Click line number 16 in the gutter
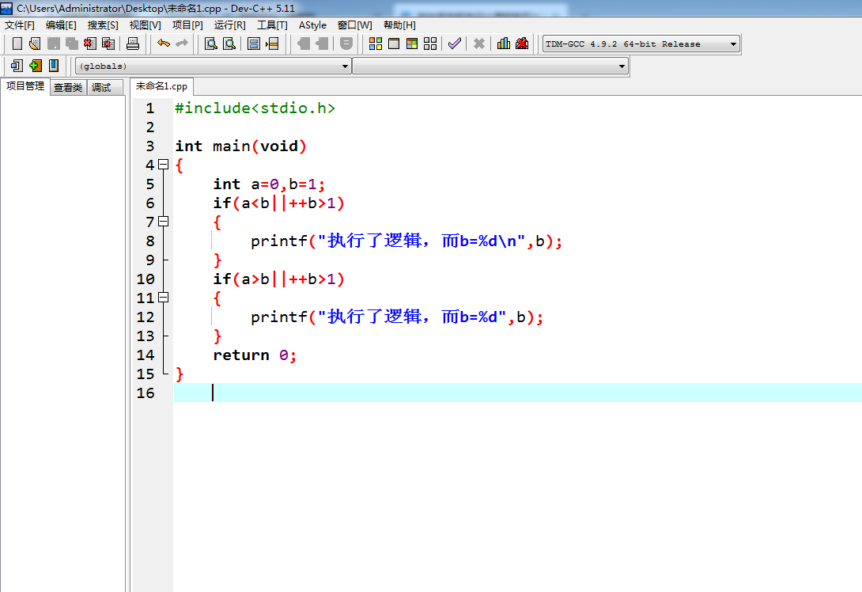862x592 pixels. [146, 393]
